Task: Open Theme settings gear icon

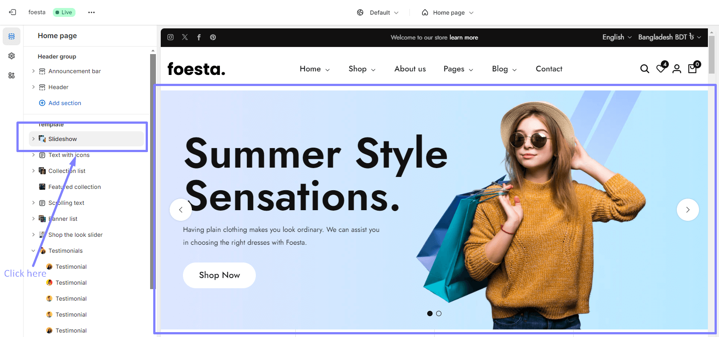Action: [x=12, y=56]
